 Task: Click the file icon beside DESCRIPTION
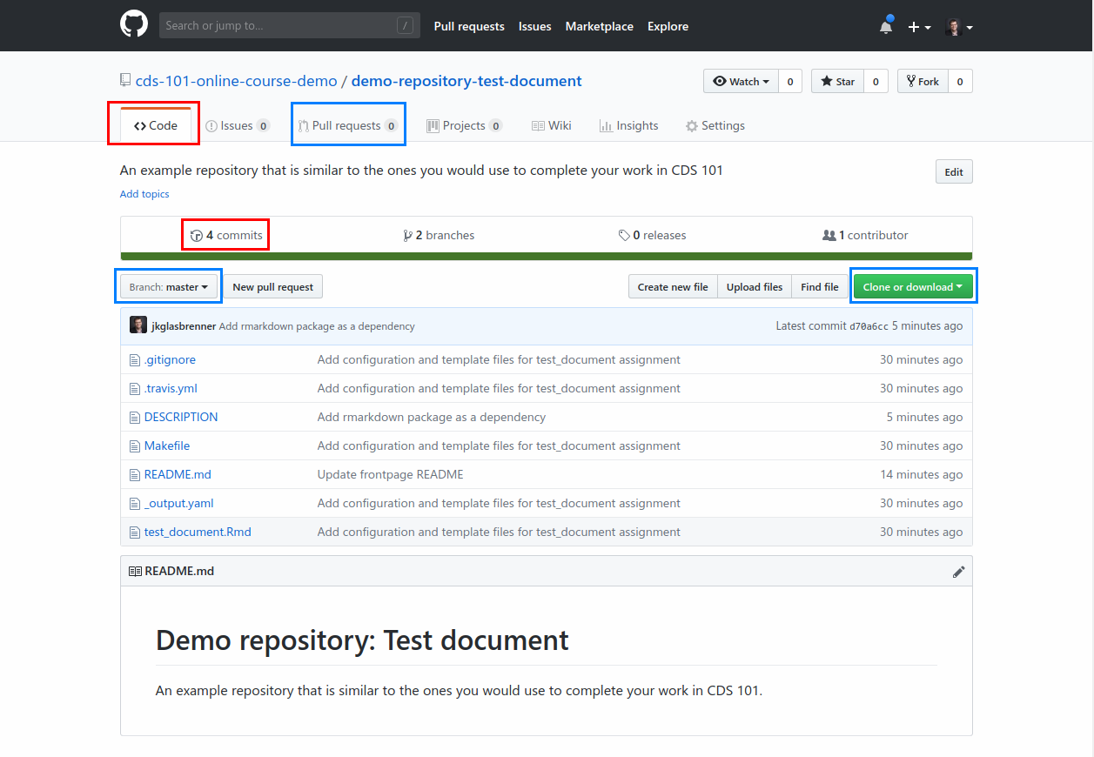tap(135, 417)
